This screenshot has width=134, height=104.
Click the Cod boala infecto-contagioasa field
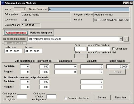point(51,97)
